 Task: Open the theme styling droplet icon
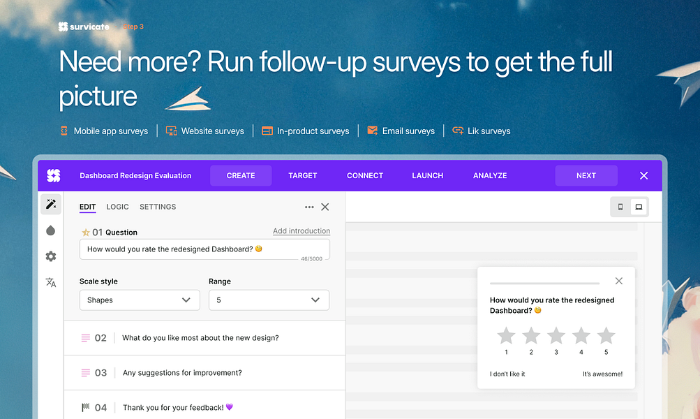[x=50, y=230]
